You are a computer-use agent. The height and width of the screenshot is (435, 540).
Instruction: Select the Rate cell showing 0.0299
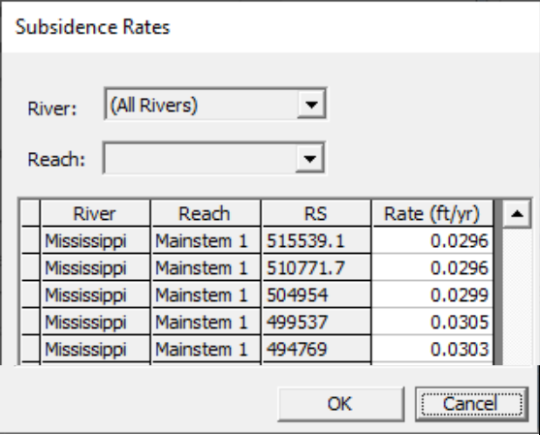tap(432, 295)
